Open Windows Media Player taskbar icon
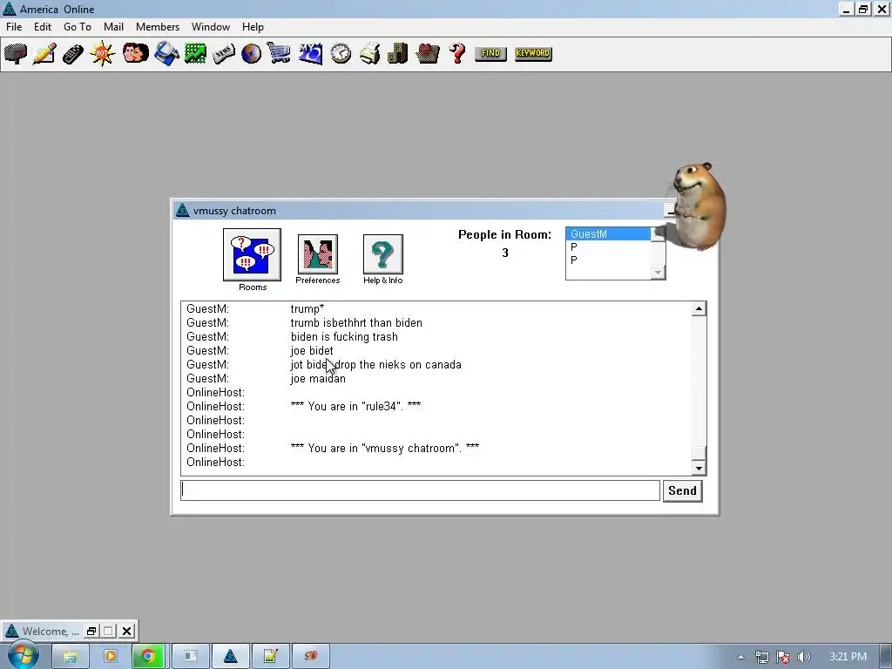 (111, 656)
